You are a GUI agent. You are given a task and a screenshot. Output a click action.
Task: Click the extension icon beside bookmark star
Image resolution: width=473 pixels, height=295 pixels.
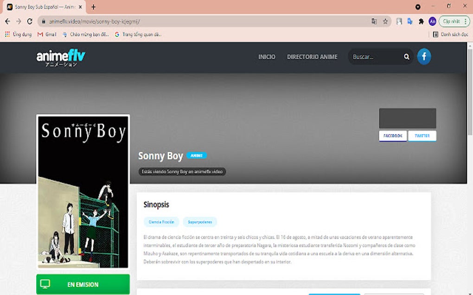(x=399, y=21)
